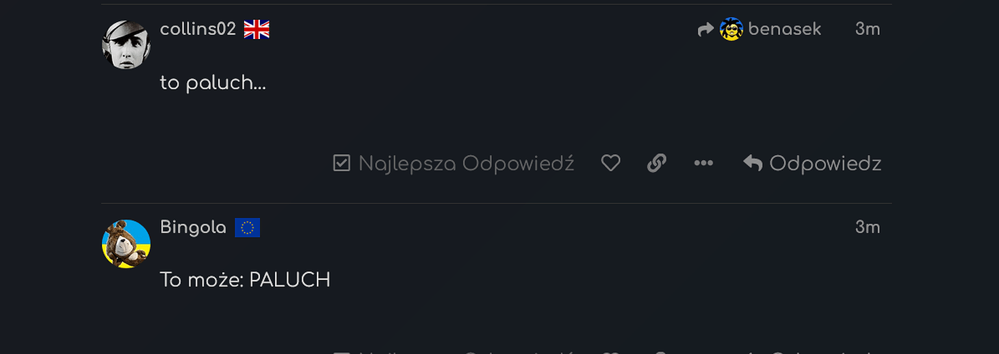
Task: Open the benasek profile link
Action: click(785, 29)
